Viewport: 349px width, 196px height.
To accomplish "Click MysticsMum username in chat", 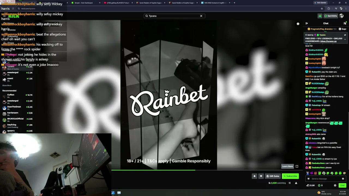I will (x=315, y=68).
